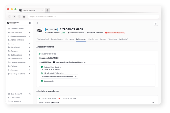The height and width of the screenshot is (113, 170).
Task: Click the Centre d'anomalies icon
Action: [x=9, y=63]
